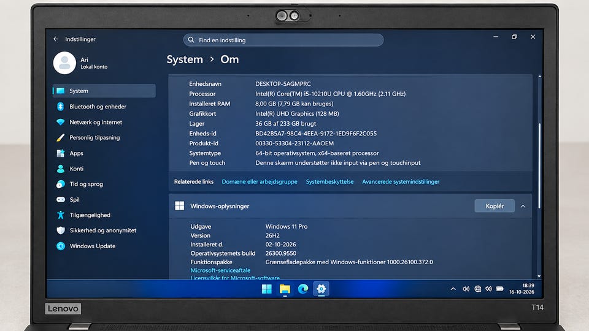
Task: Click the Kopiér button
Action: tap(495, 206)
